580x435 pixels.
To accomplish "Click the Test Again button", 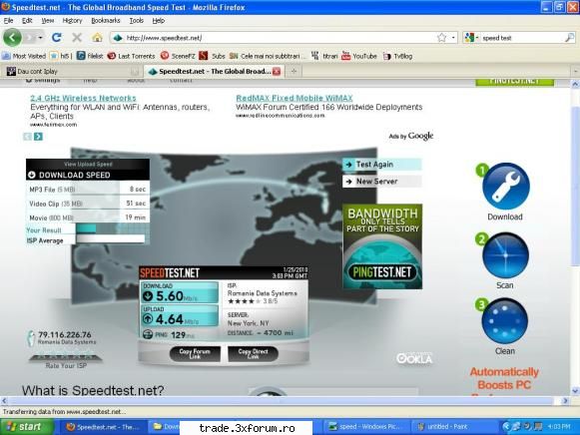I will click(x=382, y=165).
